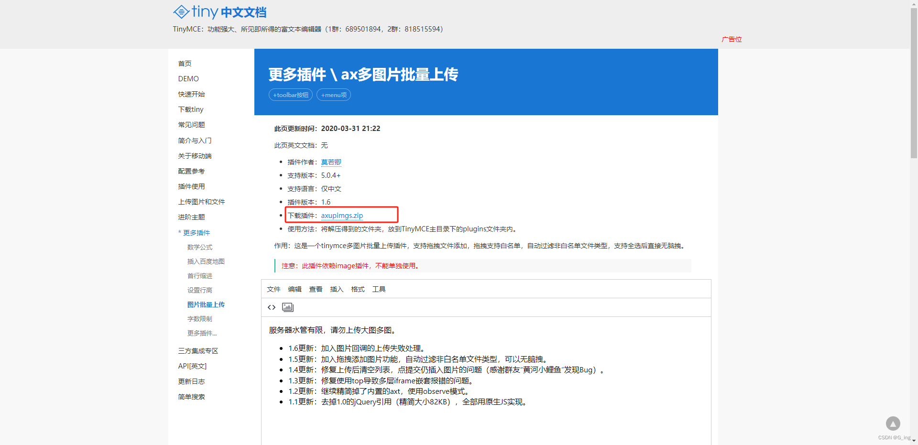Click the page title 更多插件 \ ax多图片批量上传
The height and width of the screenshot is (445, 918).
[363, 75]
